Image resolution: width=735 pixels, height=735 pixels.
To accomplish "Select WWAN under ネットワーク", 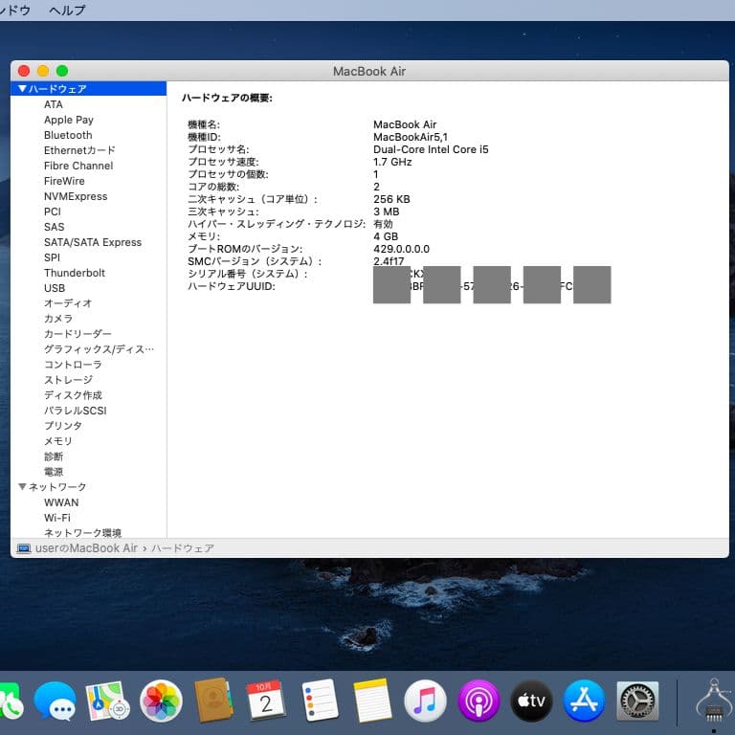I will point(61,502).
